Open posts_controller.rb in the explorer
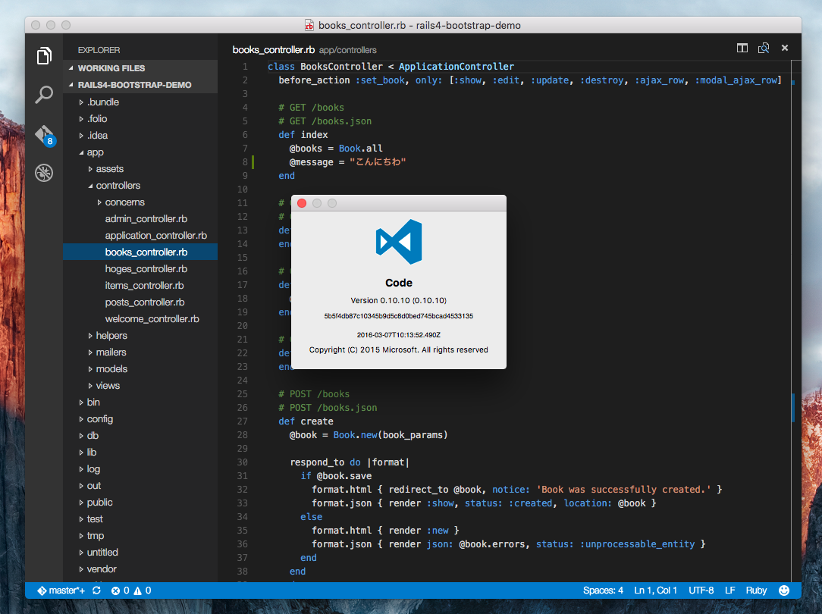Viewport: 822px width, 614px height. pyautogui.click(x=146, y=302)
